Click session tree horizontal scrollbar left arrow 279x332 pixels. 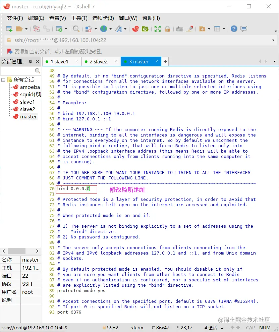click(4, 251)
